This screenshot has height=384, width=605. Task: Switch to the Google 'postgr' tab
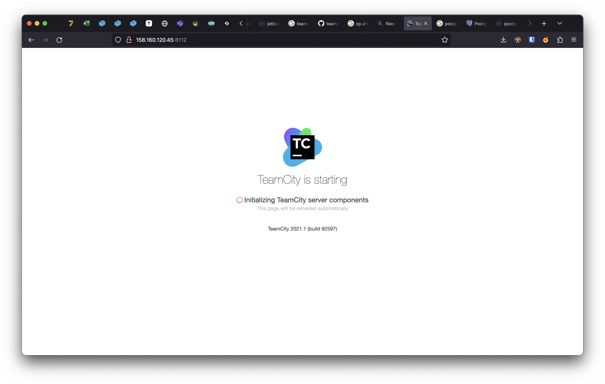(447, 23)
